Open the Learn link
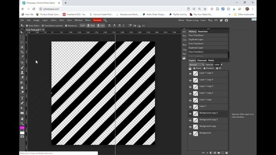The height and width of the screenshot is (155, 276). [203, 20]
